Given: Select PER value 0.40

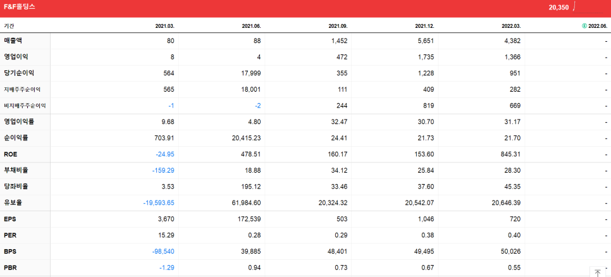Looking at the screenshot, I should (514, 236).
